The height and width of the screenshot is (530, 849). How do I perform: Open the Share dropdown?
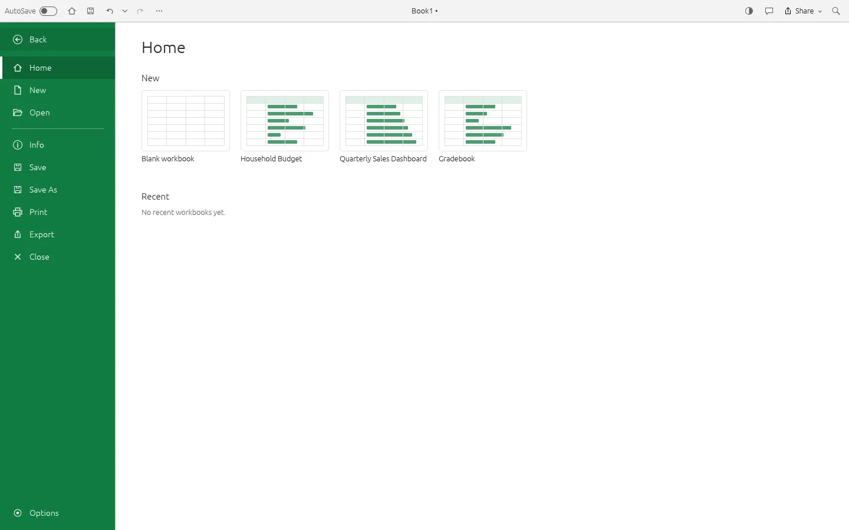point(803,11)
